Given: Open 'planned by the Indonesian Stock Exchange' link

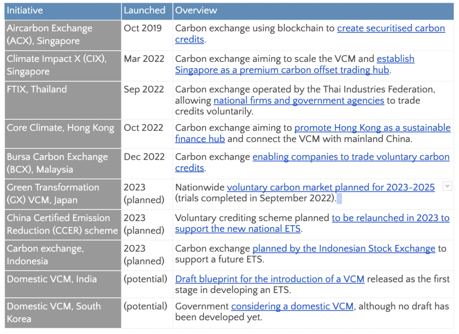Looking at the screenshot, I should tap(344, 248).
